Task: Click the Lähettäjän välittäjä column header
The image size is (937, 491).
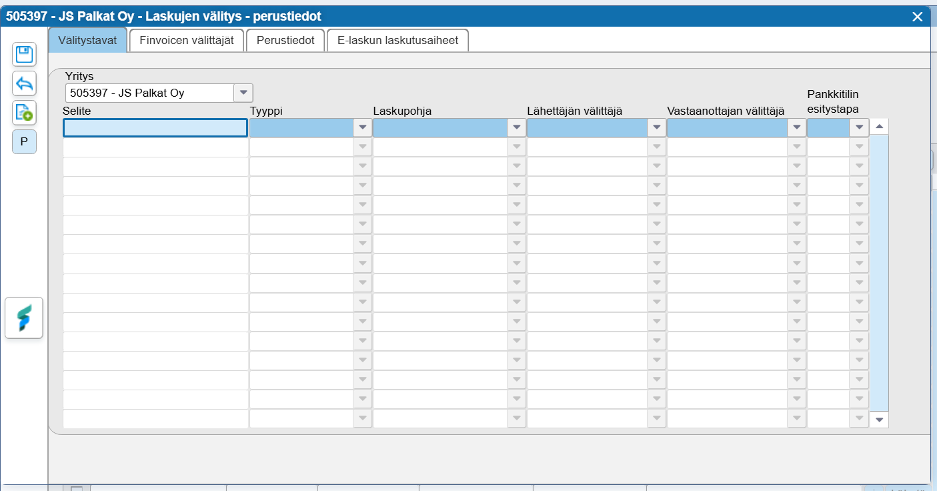Action: pos(574,111)
